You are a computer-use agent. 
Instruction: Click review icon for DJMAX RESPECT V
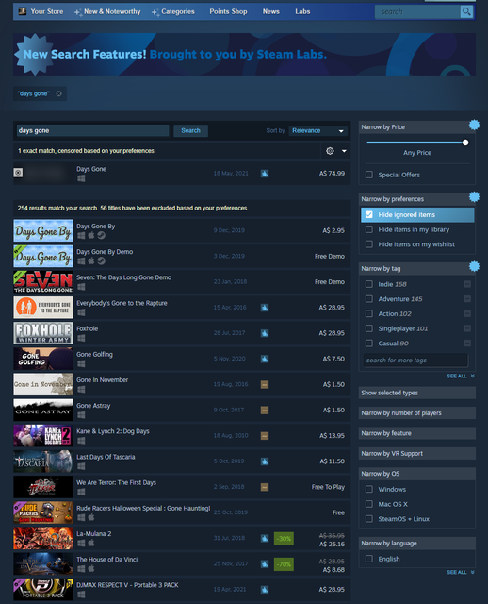pyautogui.click(x=265, y=589)
